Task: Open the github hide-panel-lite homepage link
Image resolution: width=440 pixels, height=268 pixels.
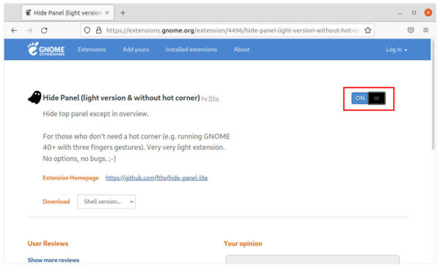Action: [x=157, y=178]
